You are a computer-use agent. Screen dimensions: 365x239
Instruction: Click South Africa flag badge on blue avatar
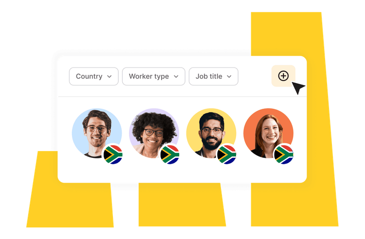pyautogui.click(x=113, y=154)
